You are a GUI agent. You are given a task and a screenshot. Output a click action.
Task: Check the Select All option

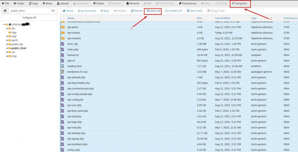[x=153, y=11]
